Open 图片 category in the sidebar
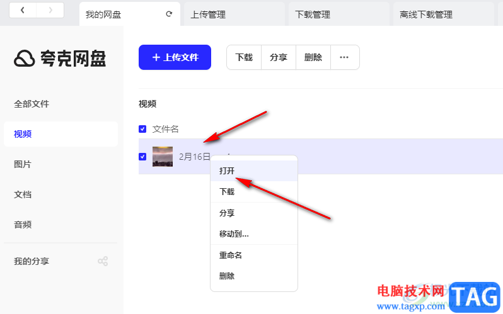Screen dimensions: 503x314 [x=23, y=164]
